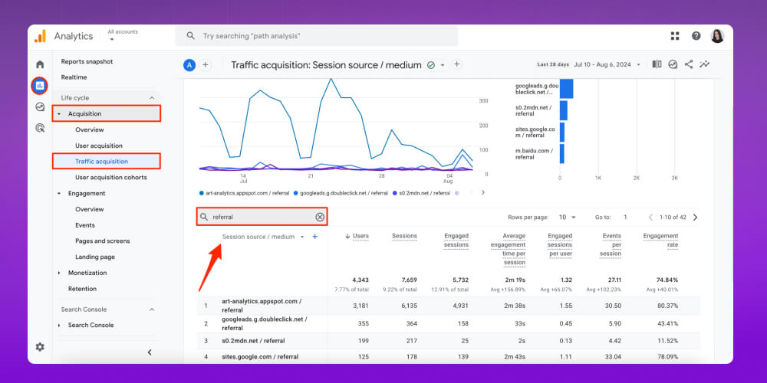The image size is (767, 383).
Task: Clear the referral search filter
Action: [320, 217]
